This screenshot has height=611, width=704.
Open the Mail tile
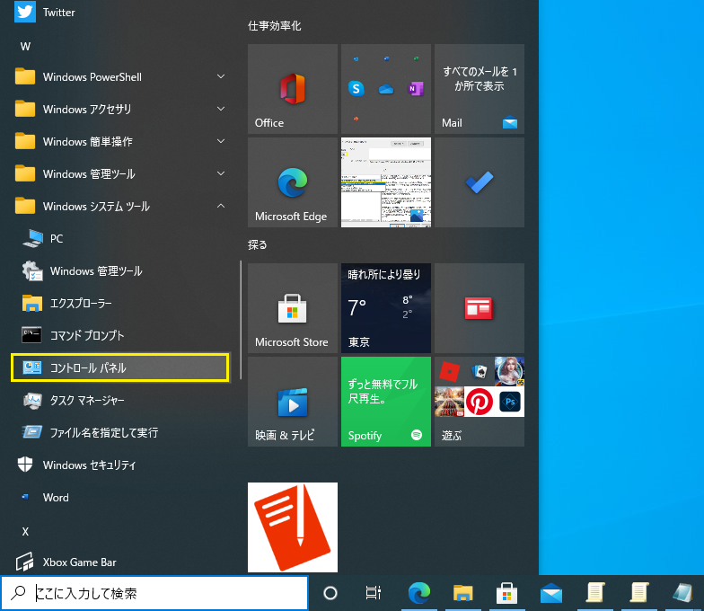coord(480,89)
